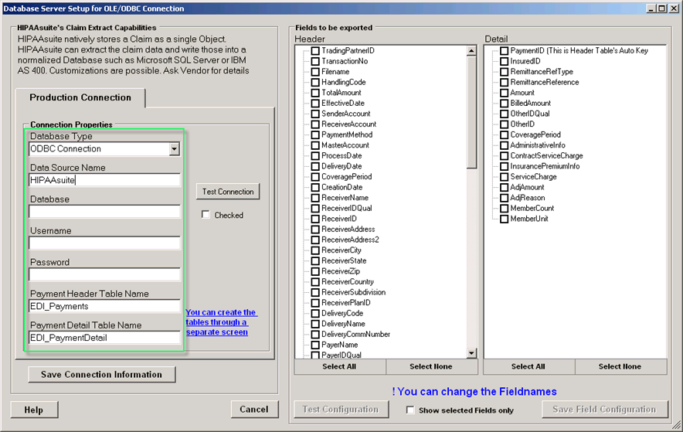Click the Help button
The image size is (683, 432).
pyautogui.click(x=33, y=410)
